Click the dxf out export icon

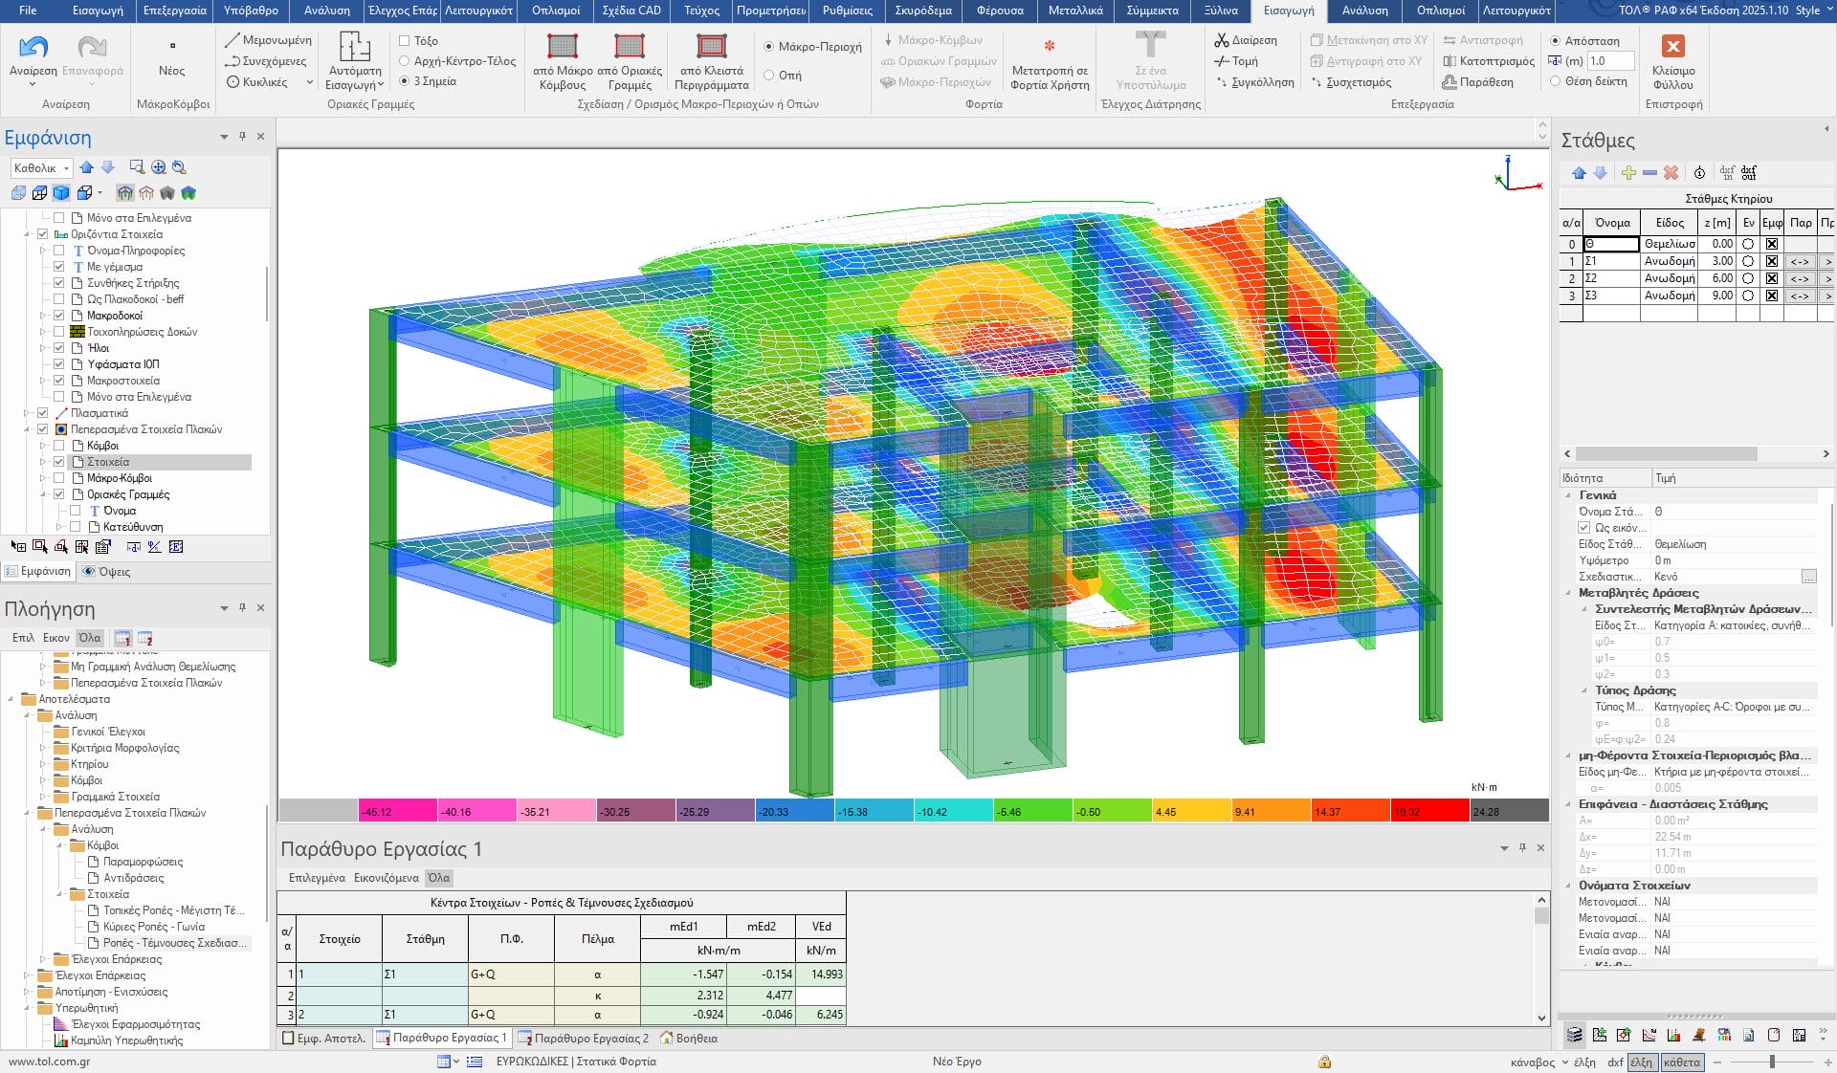(1749, 173)
